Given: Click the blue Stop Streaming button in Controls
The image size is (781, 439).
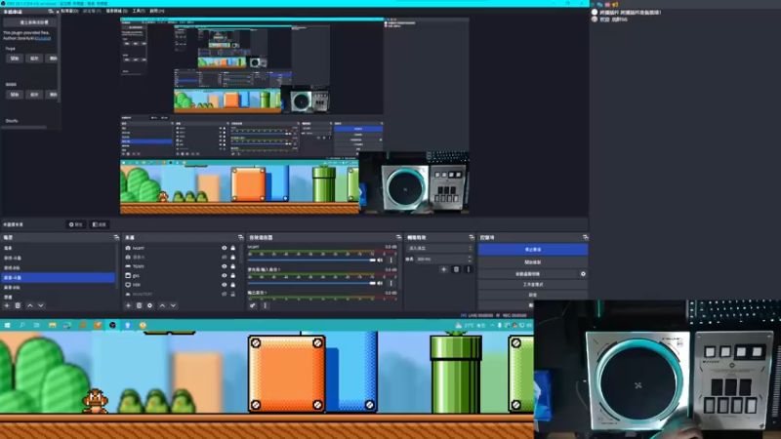Looking at the screenshot, I should pyautogui.click(x=532, y=250).
